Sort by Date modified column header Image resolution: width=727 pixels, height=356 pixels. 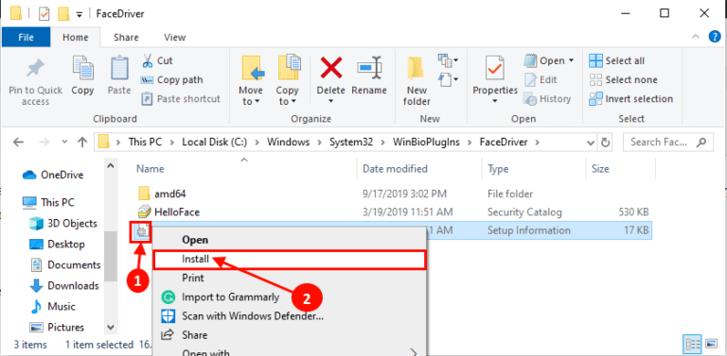[x=395, y=169]
